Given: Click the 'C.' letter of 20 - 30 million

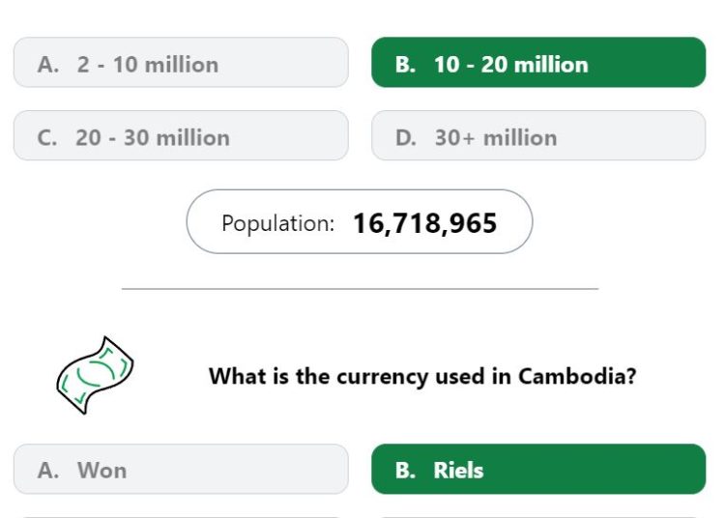Looking at the screenshot, I should [x=47, y=137].
